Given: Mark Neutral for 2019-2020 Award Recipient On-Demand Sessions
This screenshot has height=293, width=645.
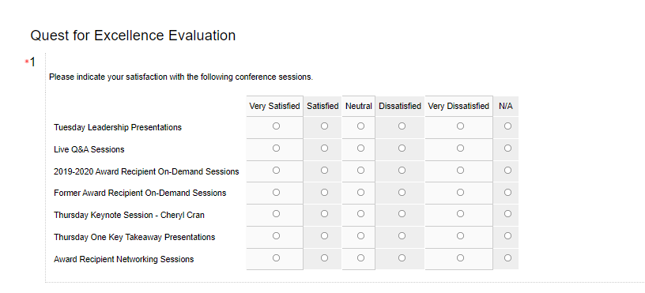Looking at the screenshot, I should pos(360,170).
